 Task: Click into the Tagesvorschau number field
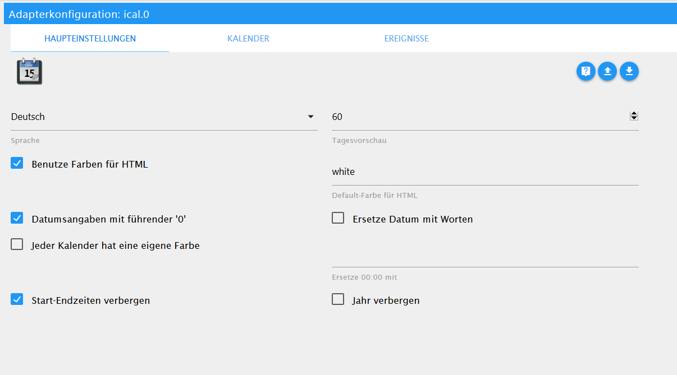pyautogui.click(x=477, y=117)
